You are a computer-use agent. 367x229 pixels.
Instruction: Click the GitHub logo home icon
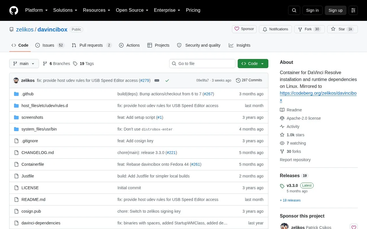14,10
